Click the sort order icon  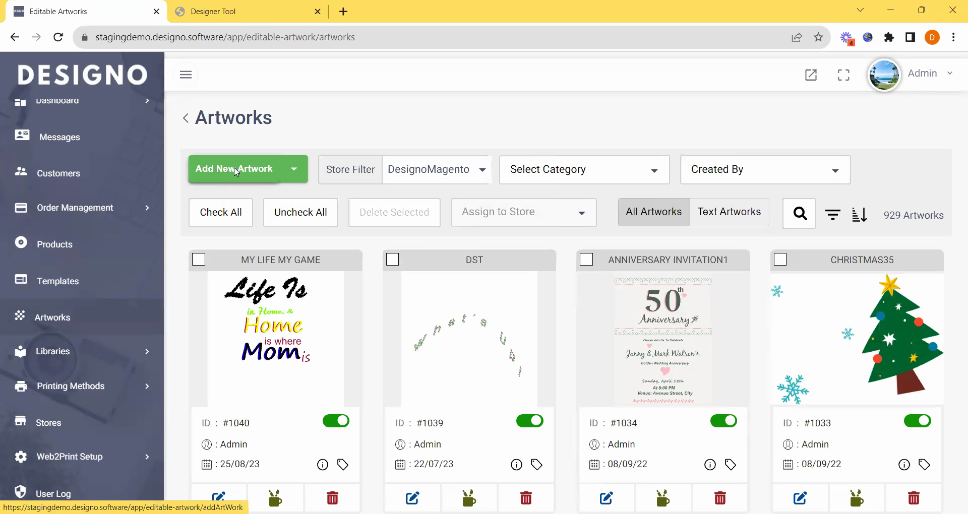point(859,215)
